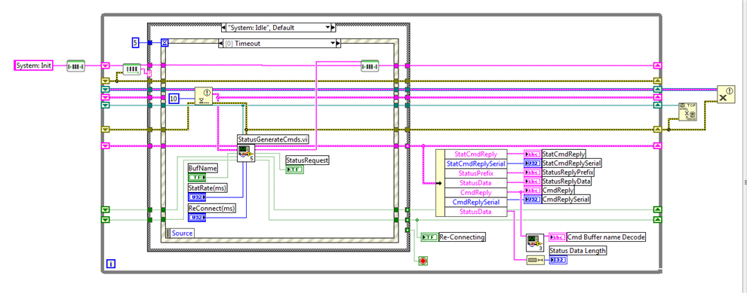Click the StatusGenerateCmds.vi subVI icon
The width and height of the screenshot is (747, 293).
click(245, 153)
